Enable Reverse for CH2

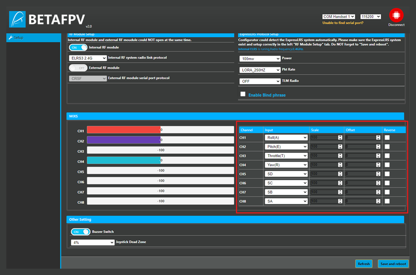click(387, 147)
